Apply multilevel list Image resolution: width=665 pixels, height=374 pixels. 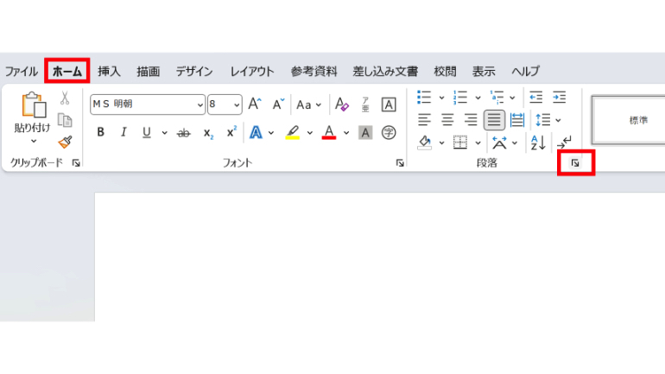tap(497, 97)
